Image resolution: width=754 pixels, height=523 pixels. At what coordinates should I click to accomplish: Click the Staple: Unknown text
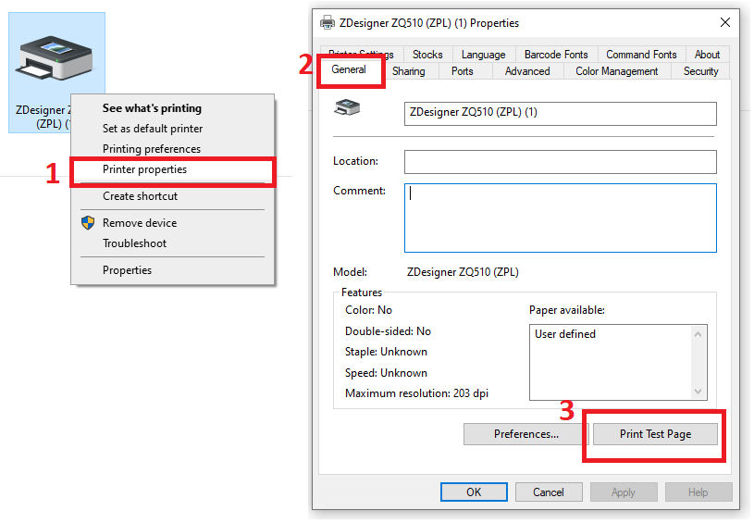coord(386,352)
